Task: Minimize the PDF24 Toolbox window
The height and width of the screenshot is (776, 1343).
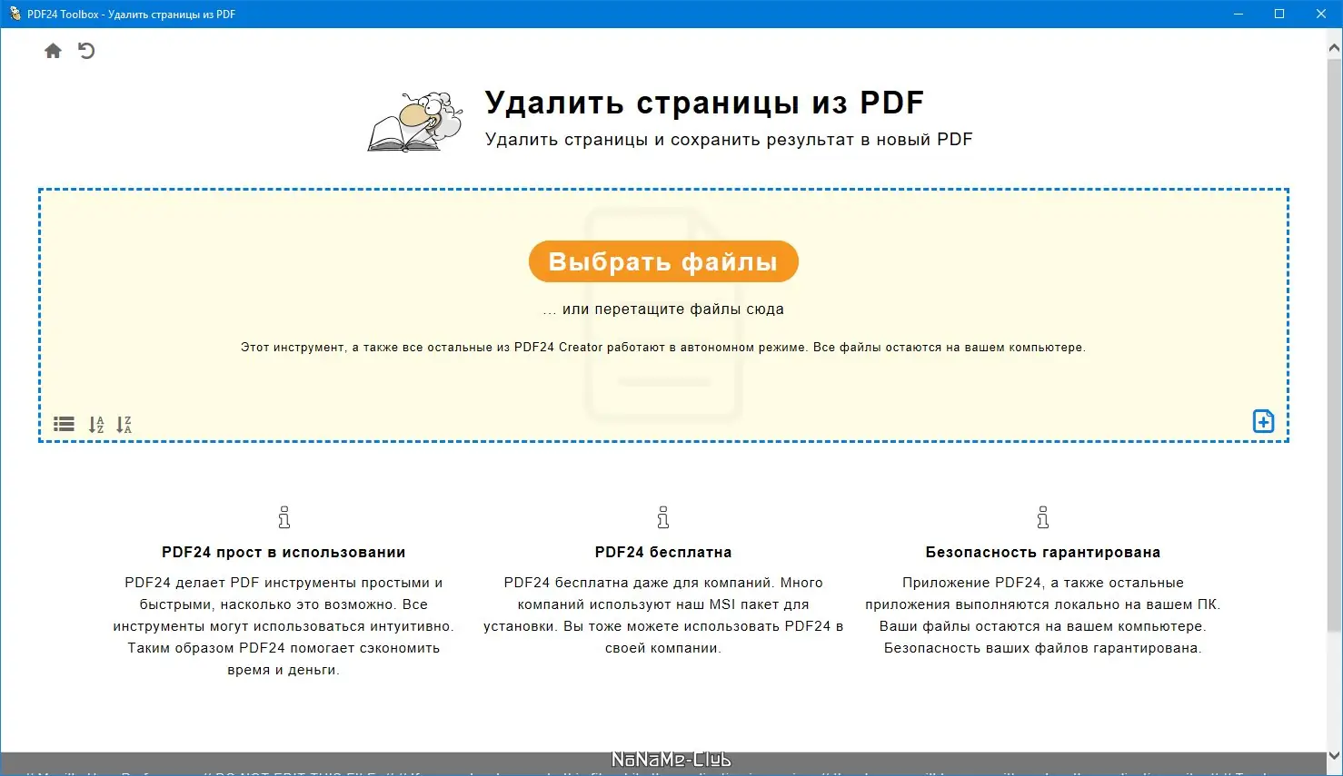Action: click(x=1238, y=14)
